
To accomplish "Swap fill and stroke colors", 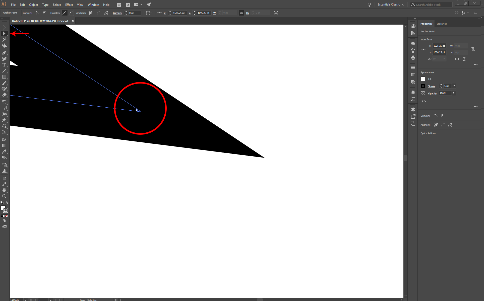I will pyautogui.click(x=7, y=203).
